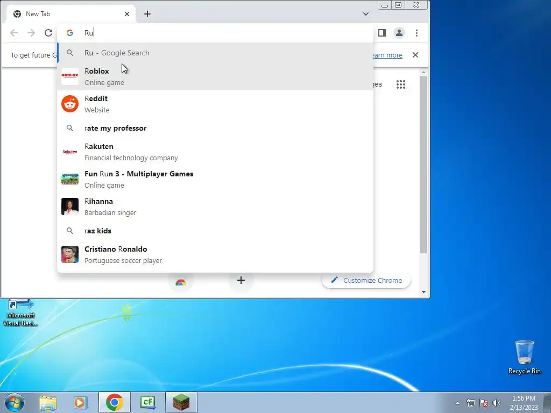This screenshot has width=551, height=413.
Task: Select raz kids suggestion
Action: [x=215, y=231]
